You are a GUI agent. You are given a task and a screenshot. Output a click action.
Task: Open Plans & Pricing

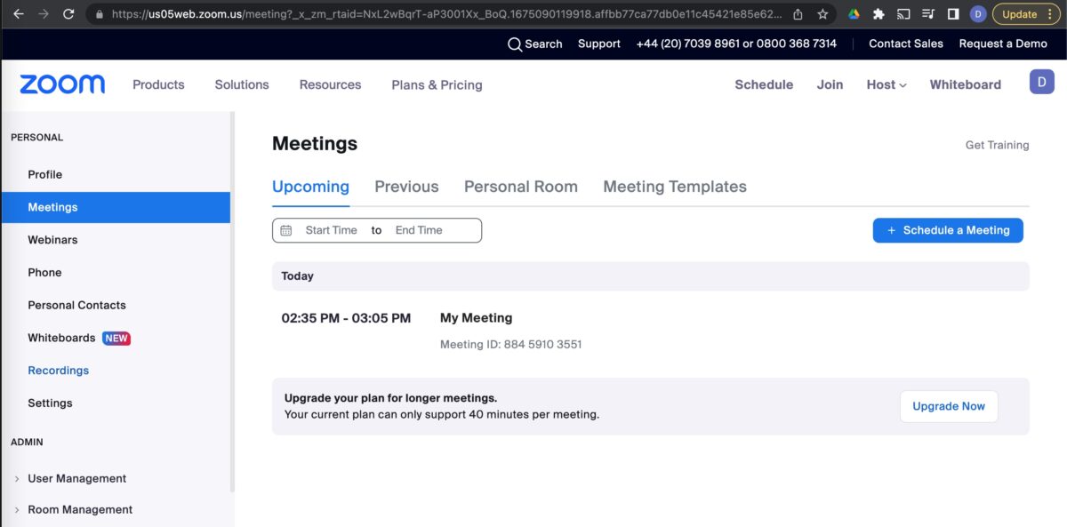437,84
